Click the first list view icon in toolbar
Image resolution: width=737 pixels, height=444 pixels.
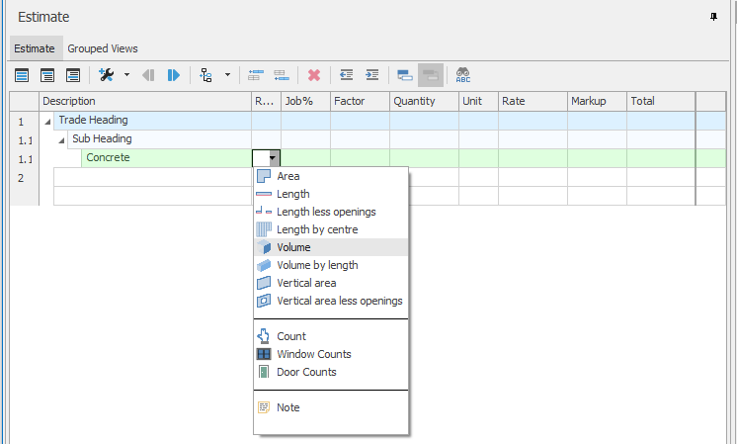[x=22, y=75]
